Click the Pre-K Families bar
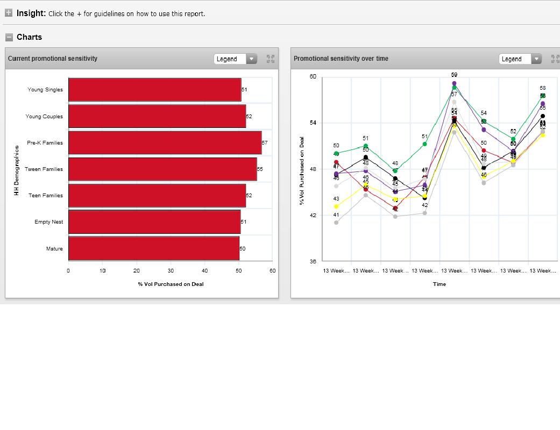 pyautogui.click(x=165, y=143)
